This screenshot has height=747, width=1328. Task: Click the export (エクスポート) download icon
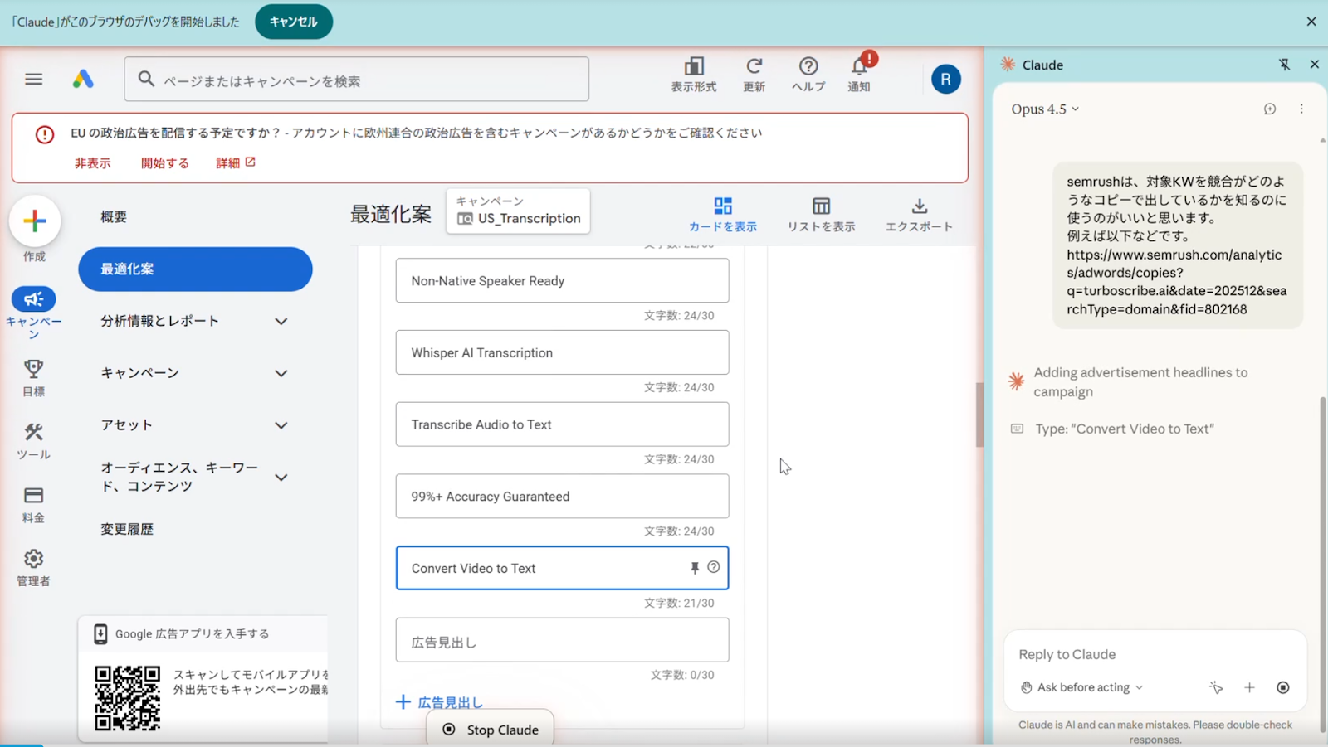pyautogui.click(x=919, y=206)
